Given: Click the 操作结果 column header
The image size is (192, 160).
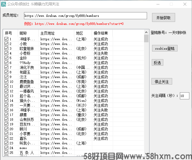Looking at the screenshot, I should [x=102, y=33].
